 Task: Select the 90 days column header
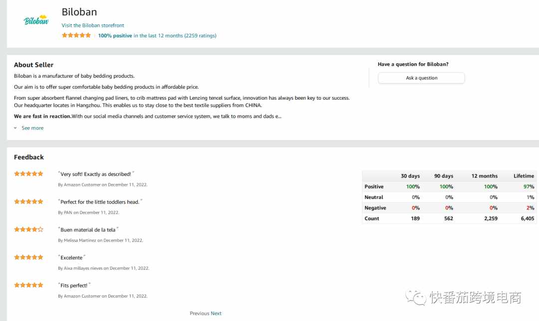click(x=444, y=176)
